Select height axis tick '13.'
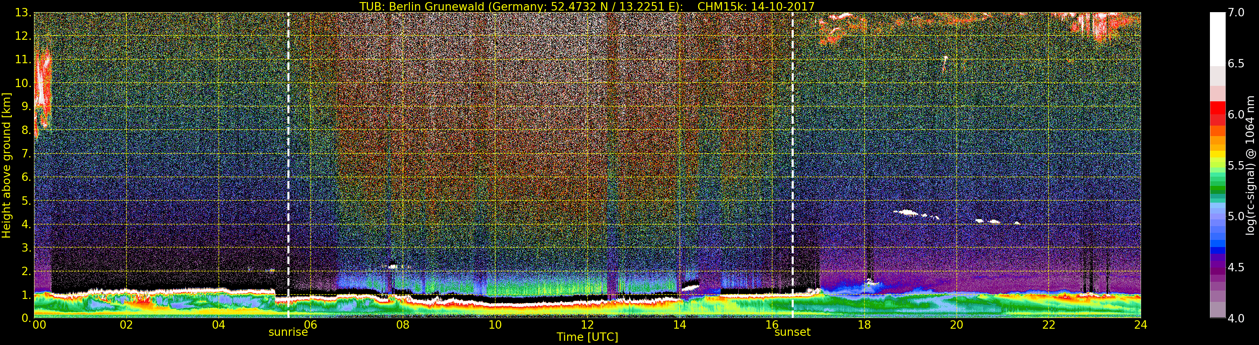This screenshot has width=1259, height=345. [x=23, y=13]
